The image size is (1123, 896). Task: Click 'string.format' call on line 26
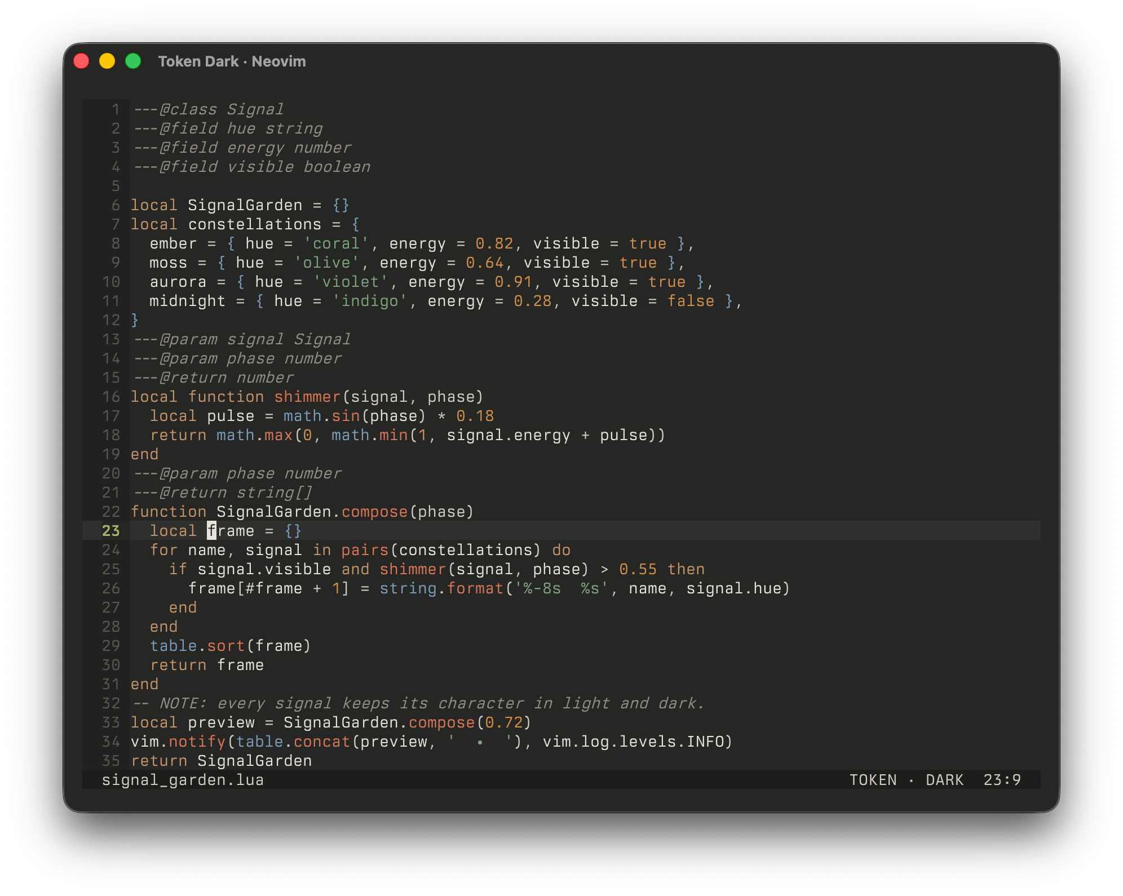pos(441,588)
